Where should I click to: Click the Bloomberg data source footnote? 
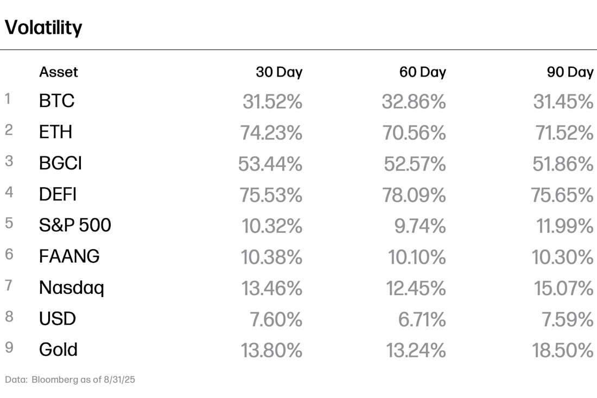70,380
